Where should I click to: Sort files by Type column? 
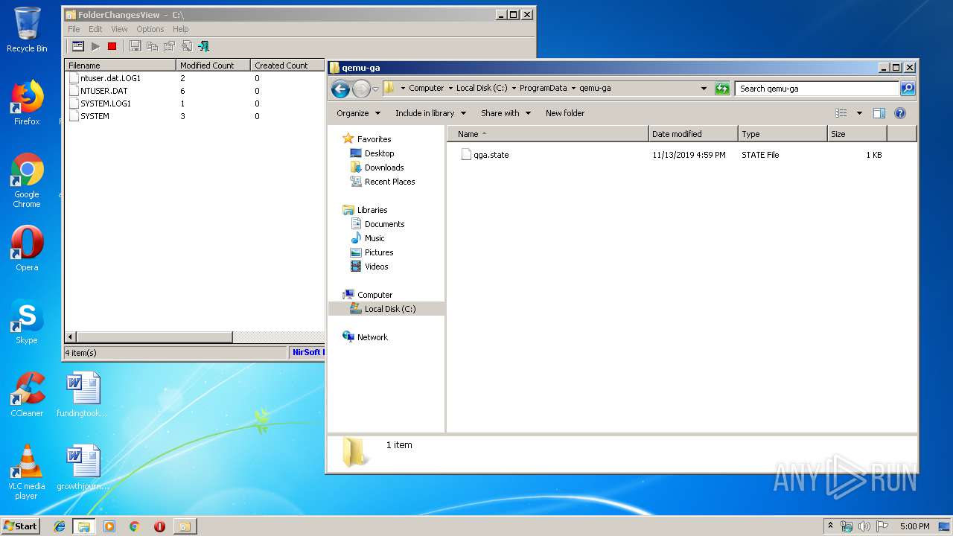click(783, 134)
